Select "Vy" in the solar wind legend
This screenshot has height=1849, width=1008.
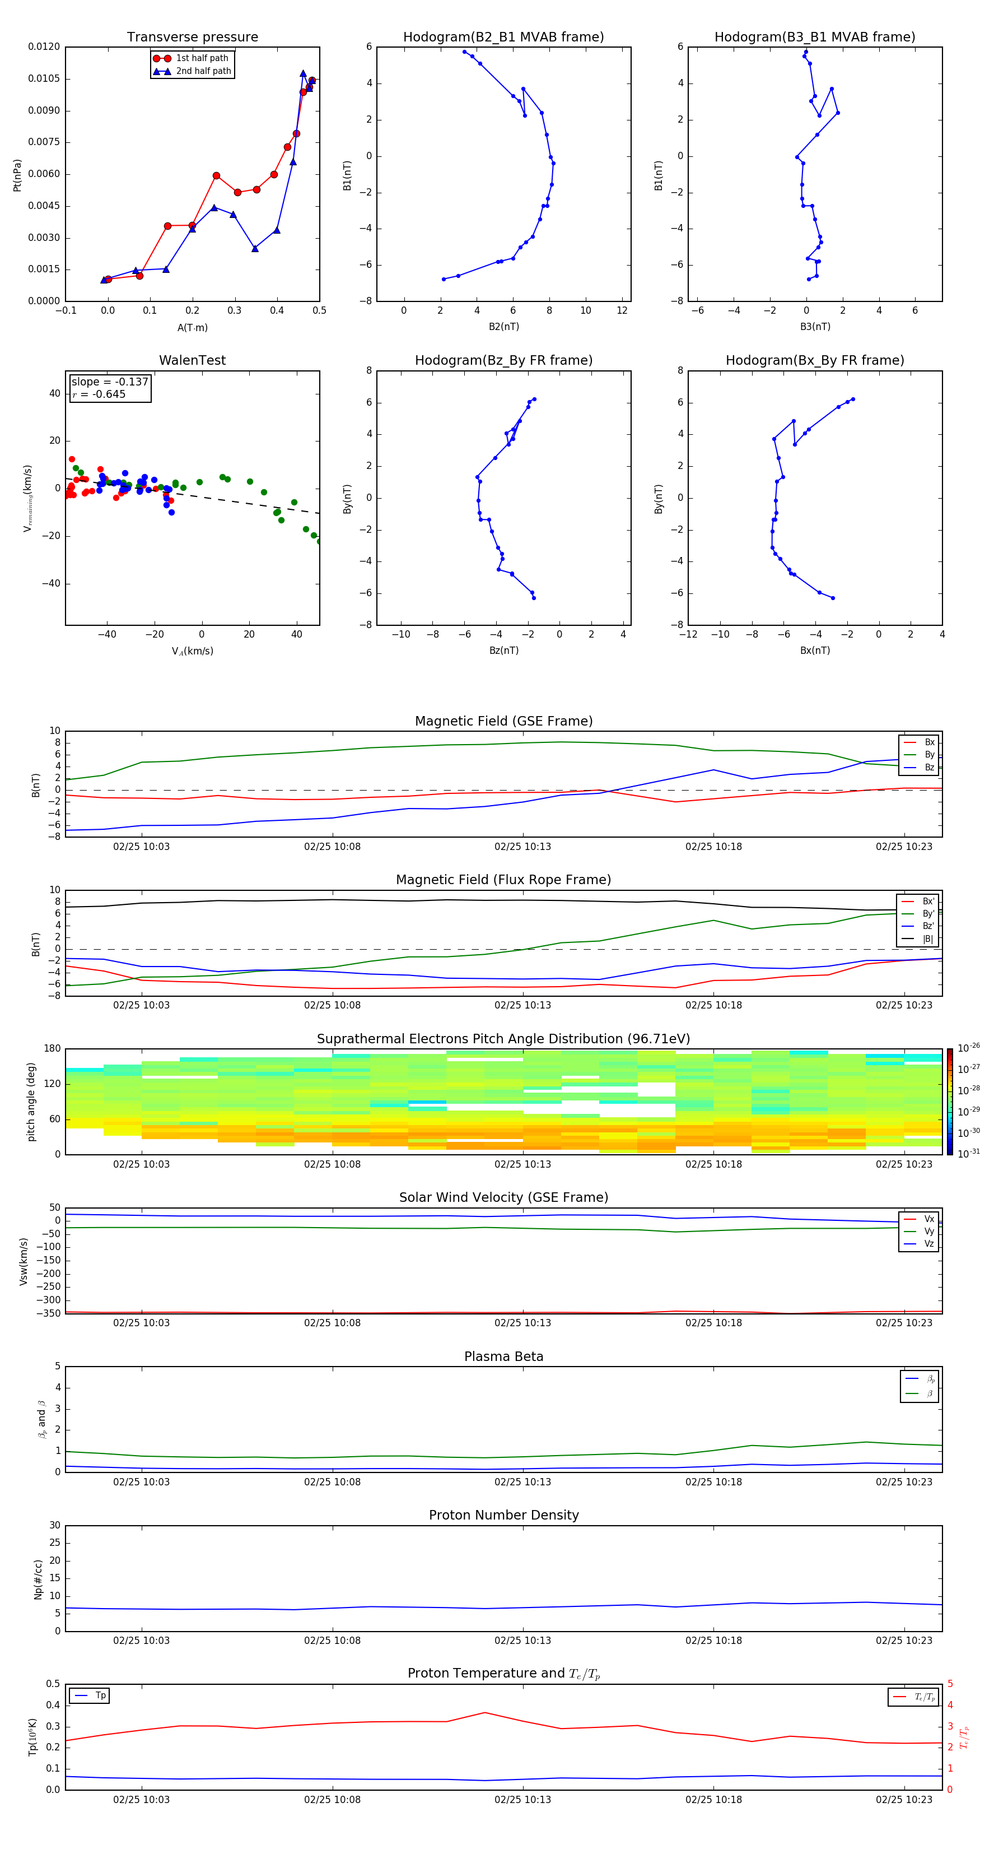[920, 1231]
